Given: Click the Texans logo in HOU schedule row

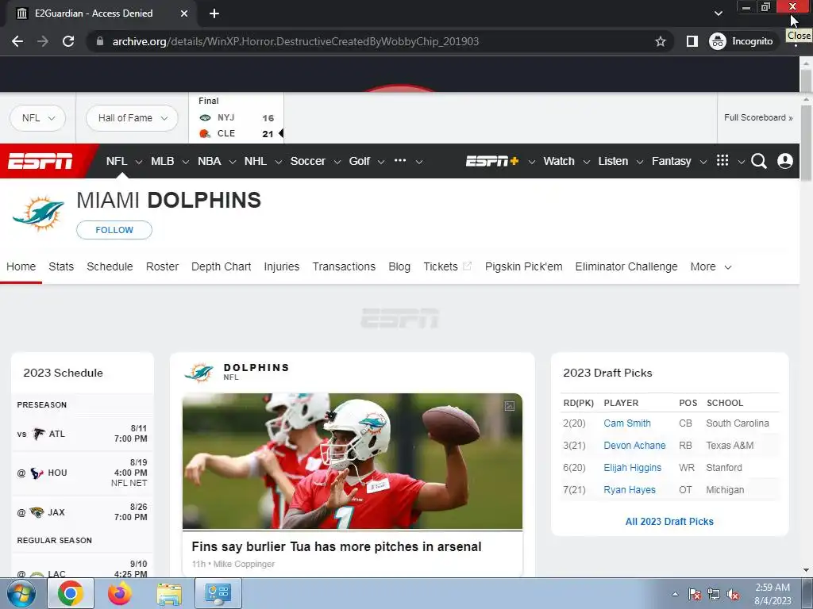Looking at the screenshot, I should pyautogui.click(x=37, y=473).
